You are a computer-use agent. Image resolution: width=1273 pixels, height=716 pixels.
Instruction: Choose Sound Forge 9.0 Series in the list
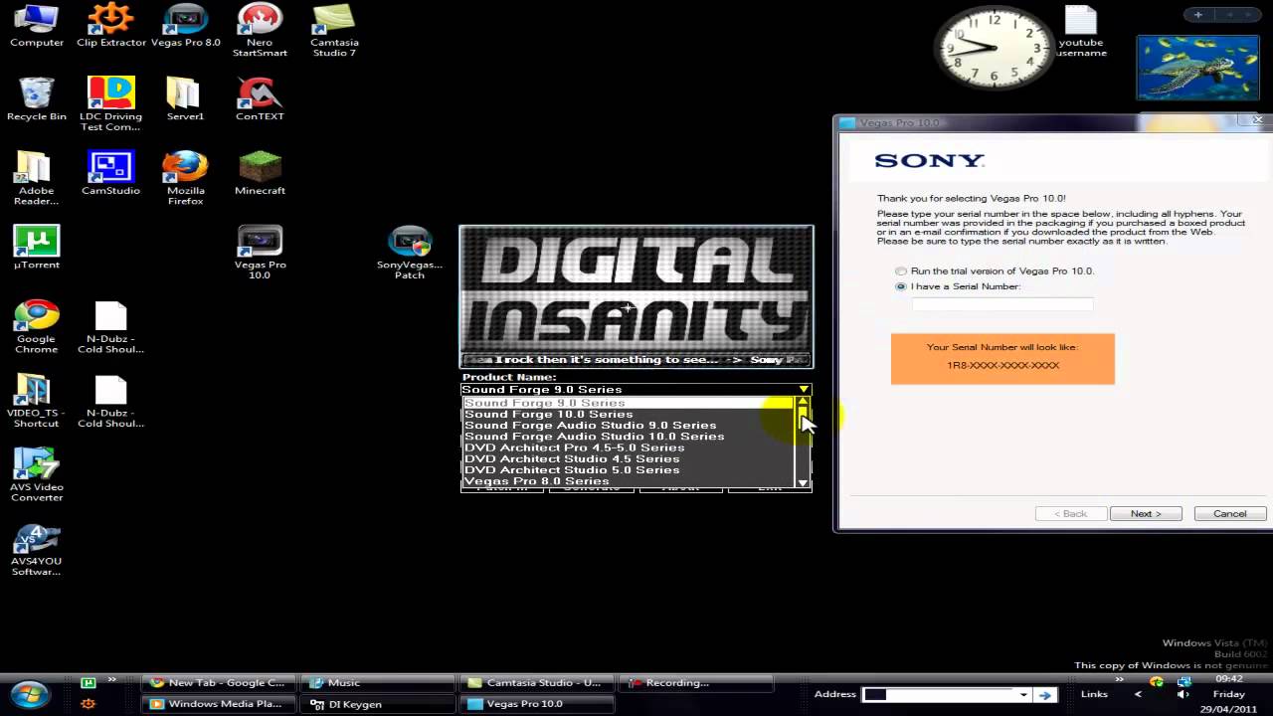pos(628,403)
